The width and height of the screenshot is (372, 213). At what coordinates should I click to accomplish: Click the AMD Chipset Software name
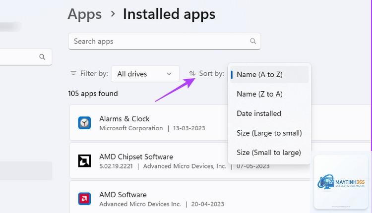pyautogui.click(x=136, y=157)
